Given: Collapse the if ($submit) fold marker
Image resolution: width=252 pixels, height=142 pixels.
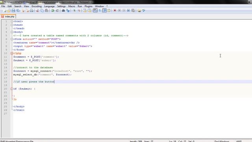Looking at the screenshot, I should click(x=12, y=89).
